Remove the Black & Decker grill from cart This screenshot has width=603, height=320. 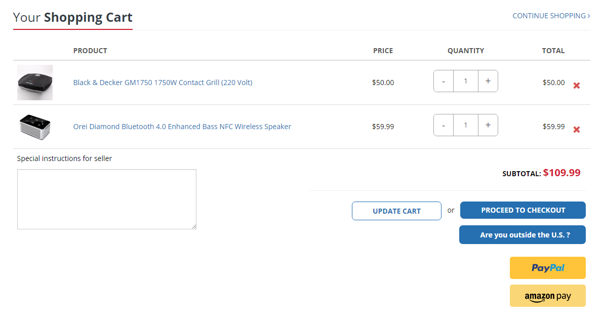point(576,86)
